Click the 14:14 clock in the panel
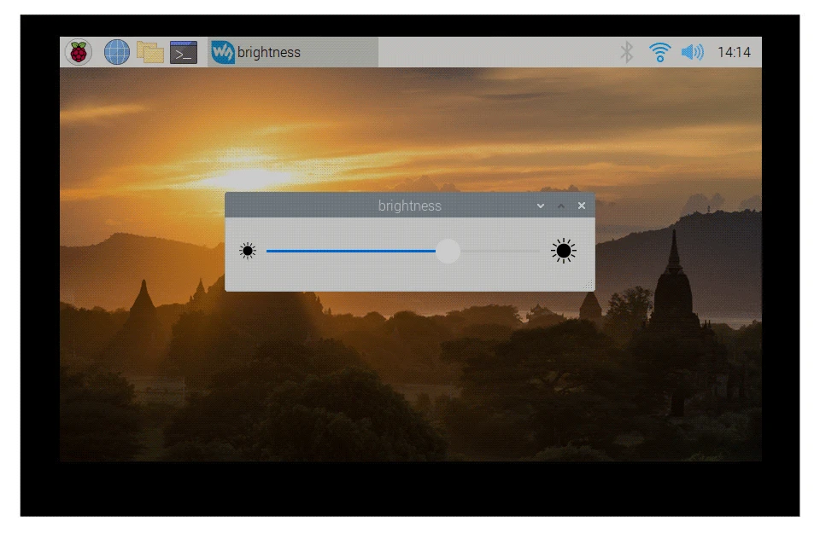820x539 pixels. 734,52
